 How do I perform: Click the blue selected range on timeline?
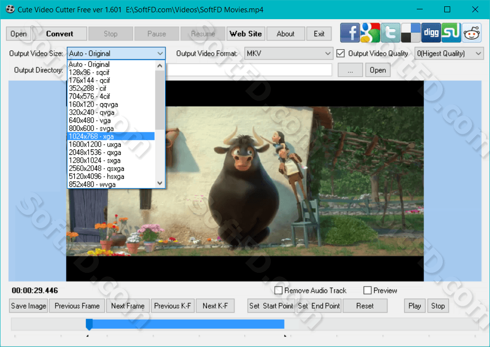188,324
